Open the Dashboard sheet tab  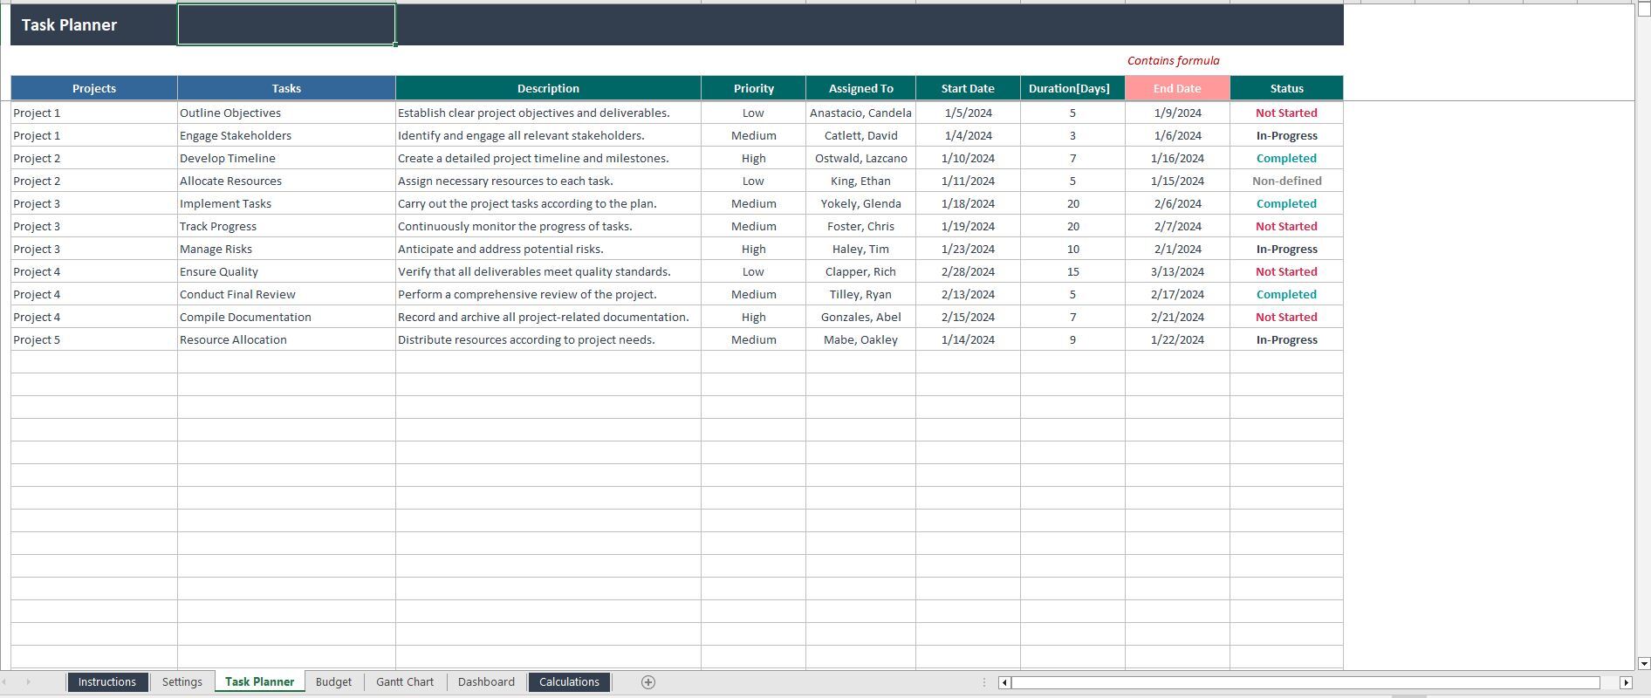coord(486,682)
